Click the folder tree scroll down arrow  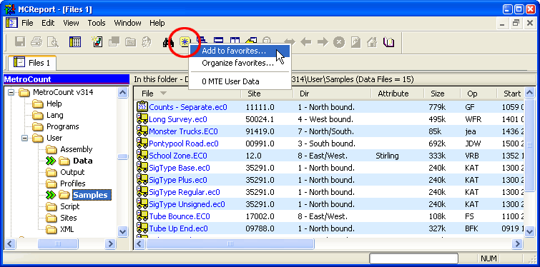coord(122,231)
